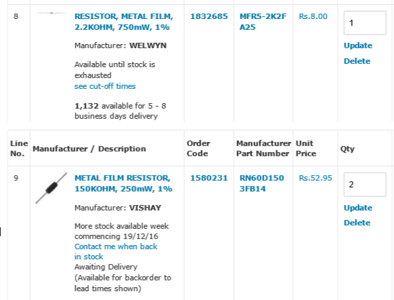Click the quantity field for line 8
The image size is (394, 300).
coord(365,23)
